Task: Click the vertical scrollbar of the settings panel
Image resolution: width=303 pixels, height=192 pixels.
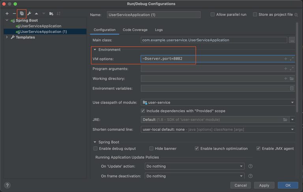Action: tap(297, 67)
